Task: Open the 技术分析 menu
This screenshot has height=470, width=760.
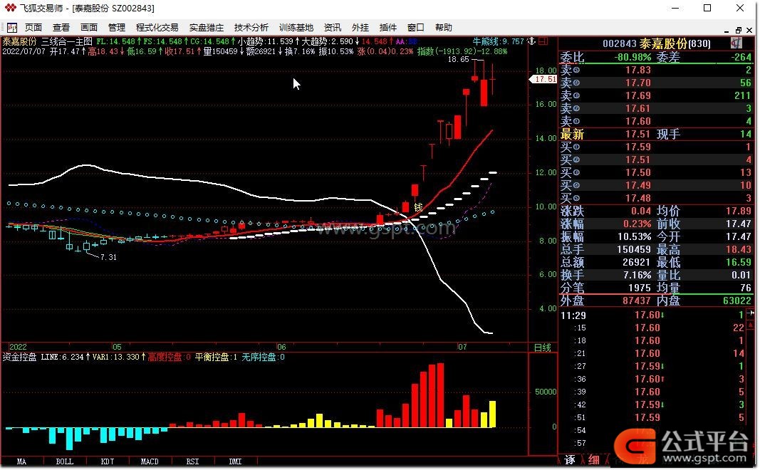Action: (x=251, y=28)
